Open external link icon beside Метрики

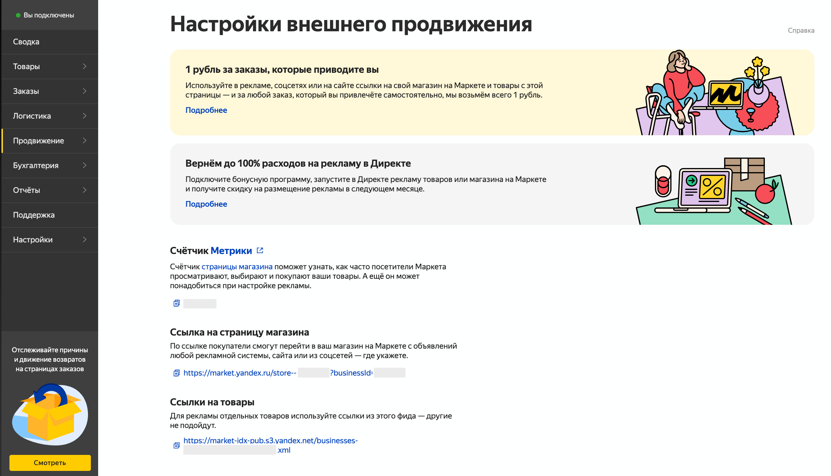(260, 250)
